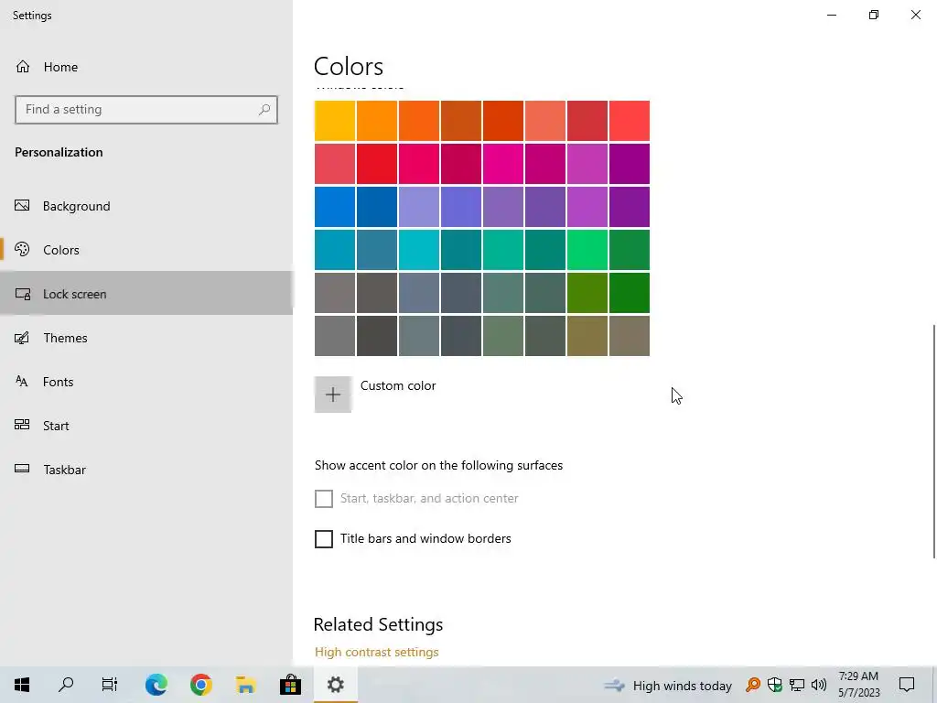Click the Custom color label
Image resolution: width=937 pixels, height=703 pixels.
398,385
